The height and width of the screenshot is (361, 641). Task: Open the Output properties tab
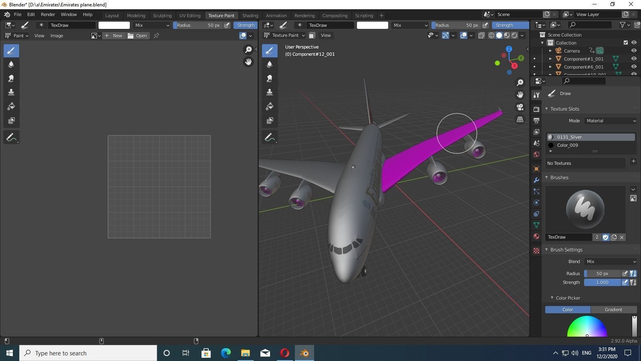tap(536, 120)
